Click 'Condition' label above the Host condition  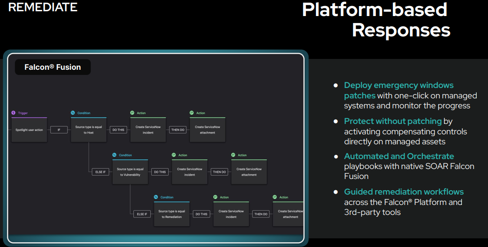click(x=84, y=113)
